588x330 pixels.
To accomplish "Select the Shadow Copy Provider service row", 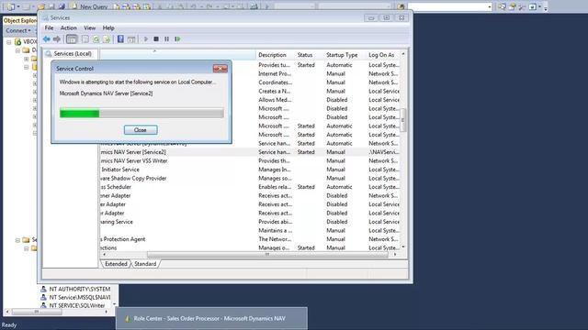I will pos(250,179).
